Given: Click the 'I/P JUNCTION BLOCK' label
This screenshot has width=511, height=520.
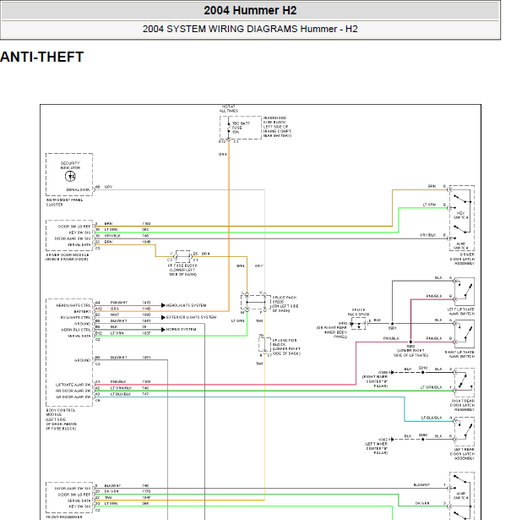Looking at the screenshot, I should 286,347.
